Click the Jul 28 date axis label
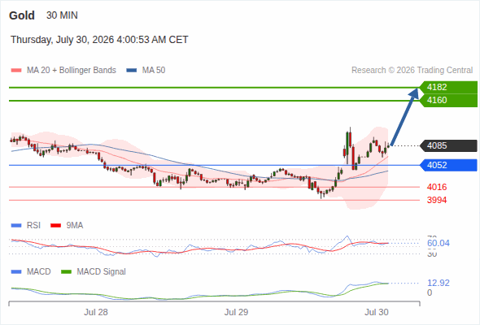The height and width of the screenshot is (325, 480). point(96,312)
